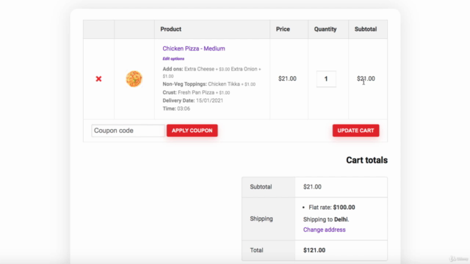Click the $21.00 subtotal in the product row
This screenshot has height=264, width=470.
366,78
